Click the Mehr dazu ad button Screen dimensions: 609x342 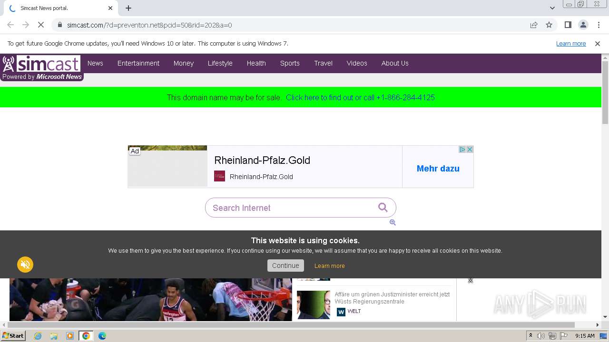click(438, 169)
